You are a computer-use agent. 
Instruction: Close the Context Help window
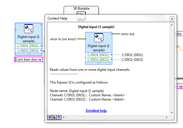172,19
